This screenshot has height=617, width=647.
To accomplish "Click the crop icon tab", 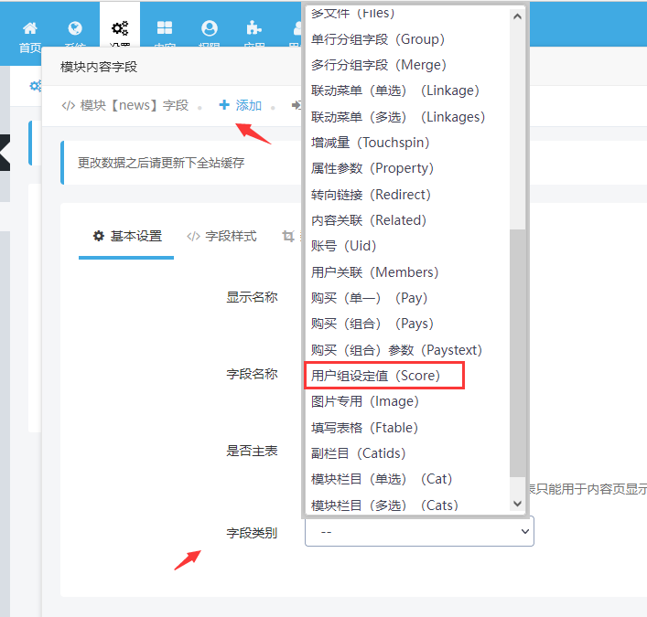I will [288, 236].
